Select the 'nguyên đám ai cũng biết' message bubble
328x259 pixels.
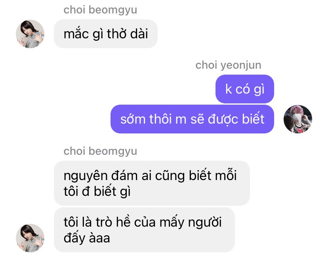pyautogui.click(x=152, y=183)
